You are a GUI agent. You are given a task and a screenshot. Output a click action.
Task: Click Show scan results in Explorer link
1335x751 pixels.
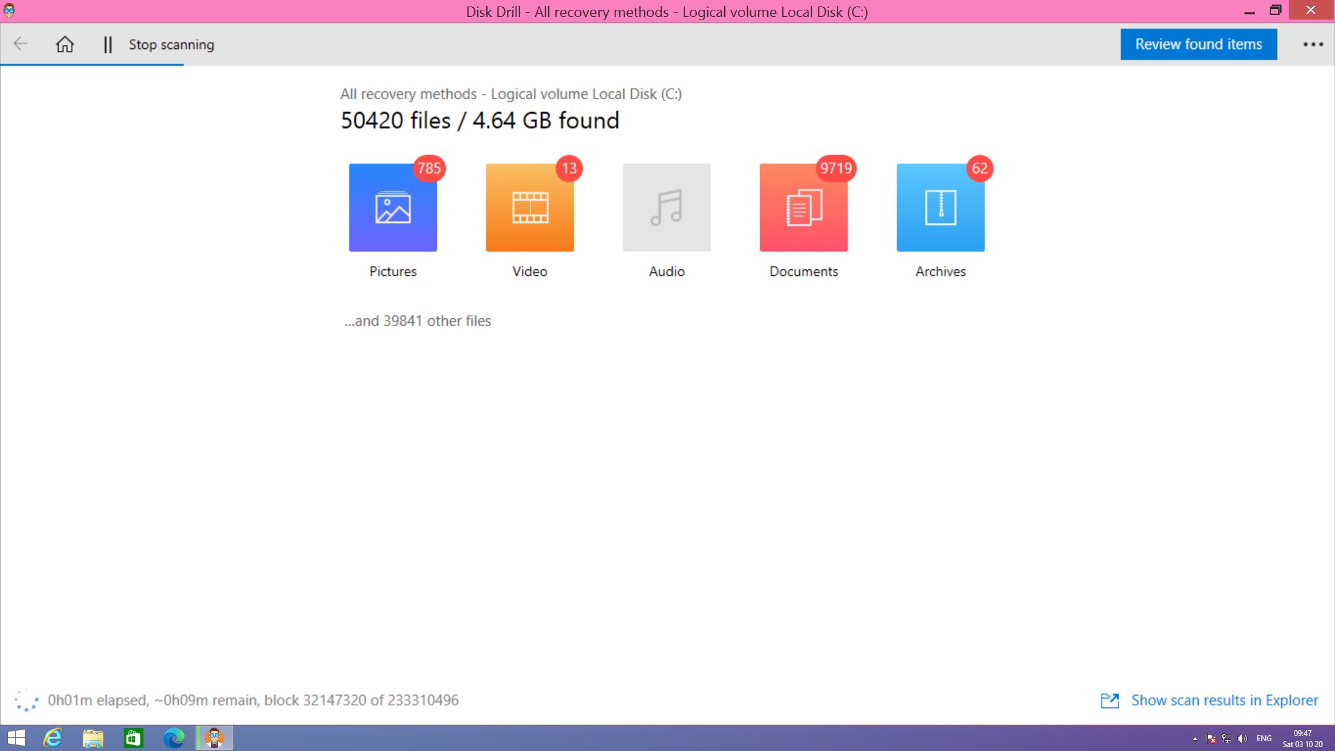coord(1225,700)
